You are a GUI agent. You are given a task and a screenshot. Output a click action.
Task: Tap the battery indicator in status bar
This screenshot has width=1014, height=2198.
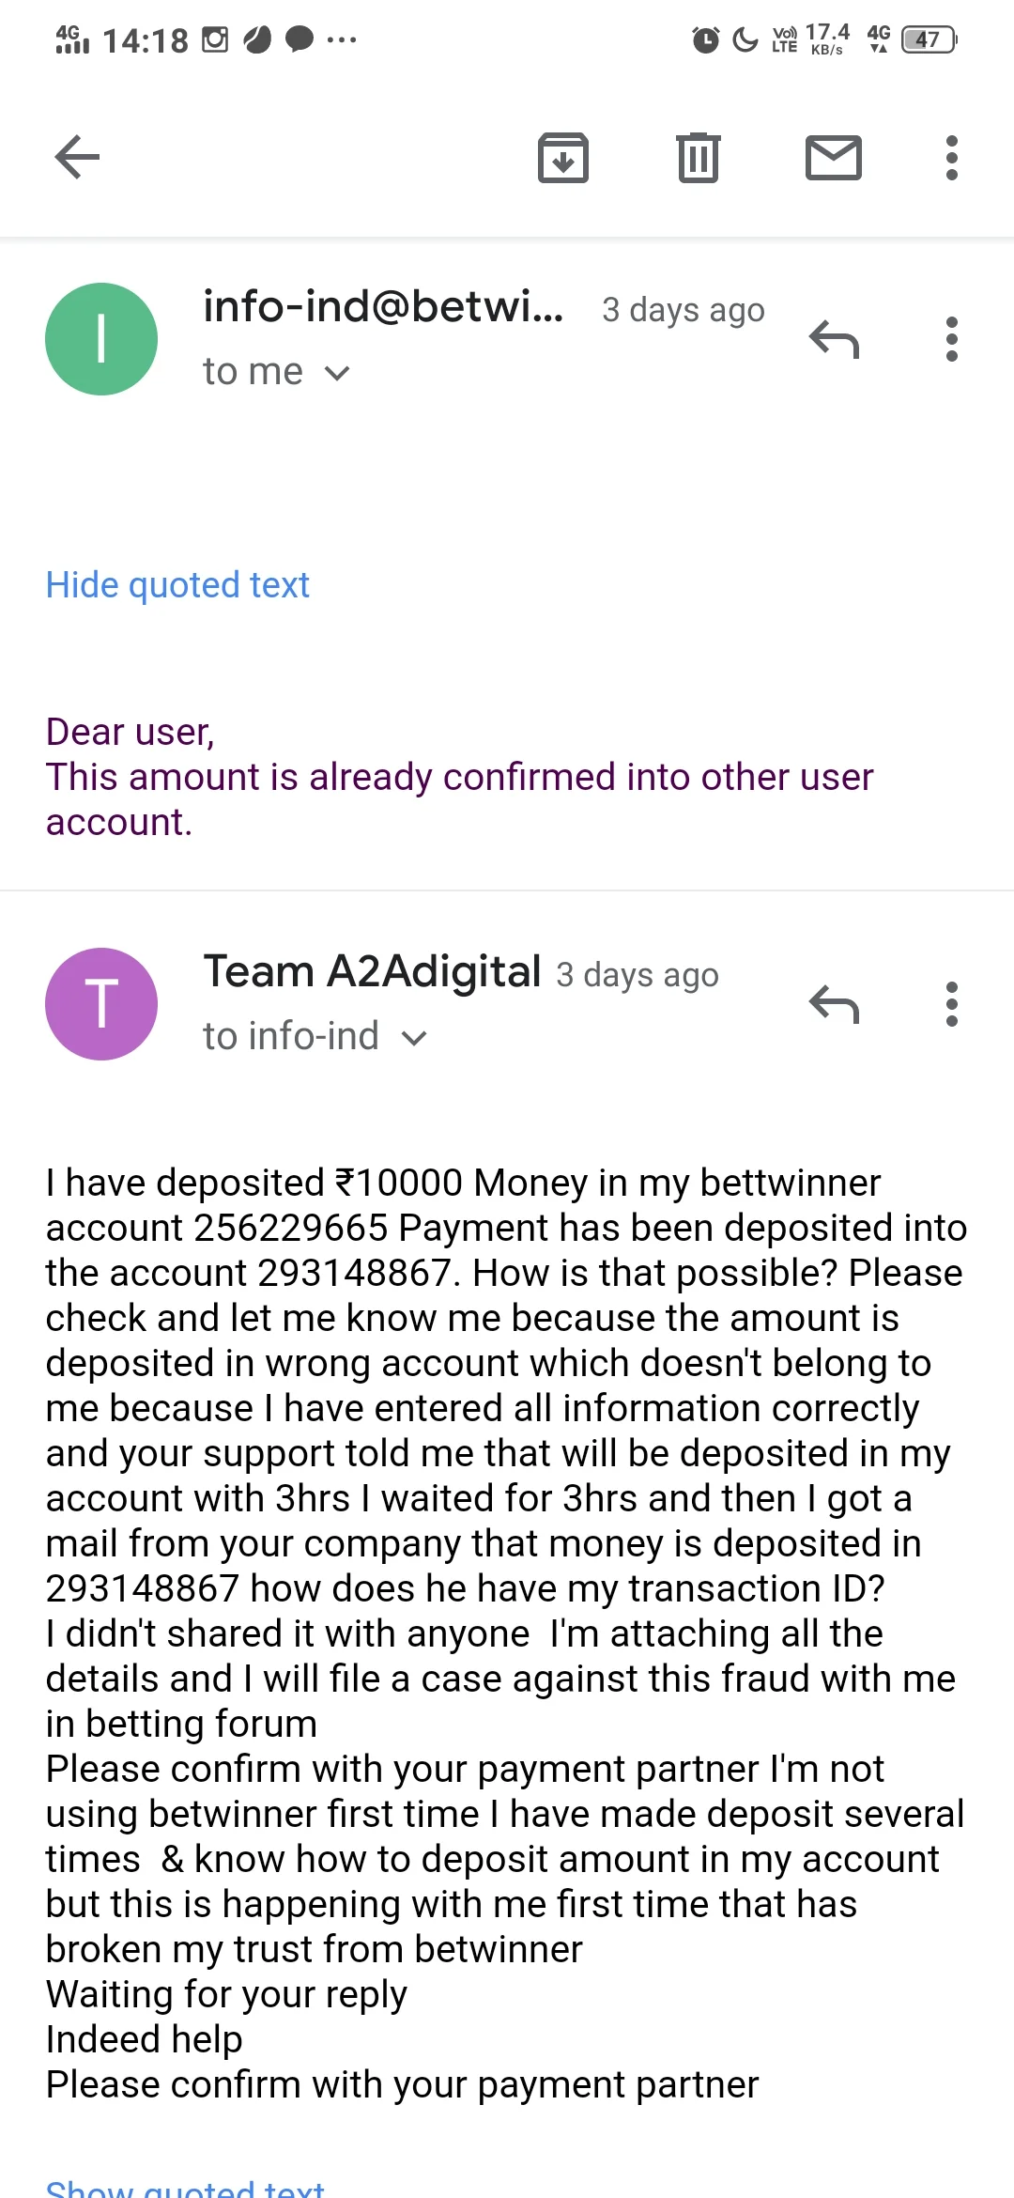pos(929,39)
